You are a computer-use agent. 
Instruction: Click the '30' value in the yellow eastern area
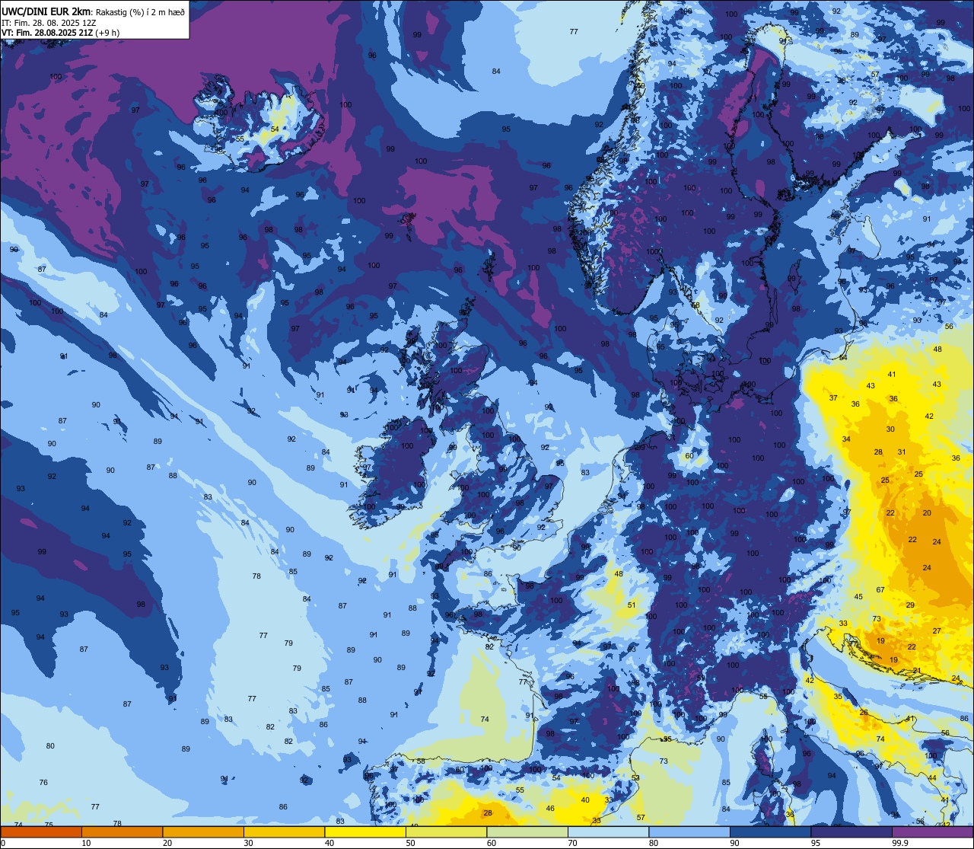click(890, 429)
